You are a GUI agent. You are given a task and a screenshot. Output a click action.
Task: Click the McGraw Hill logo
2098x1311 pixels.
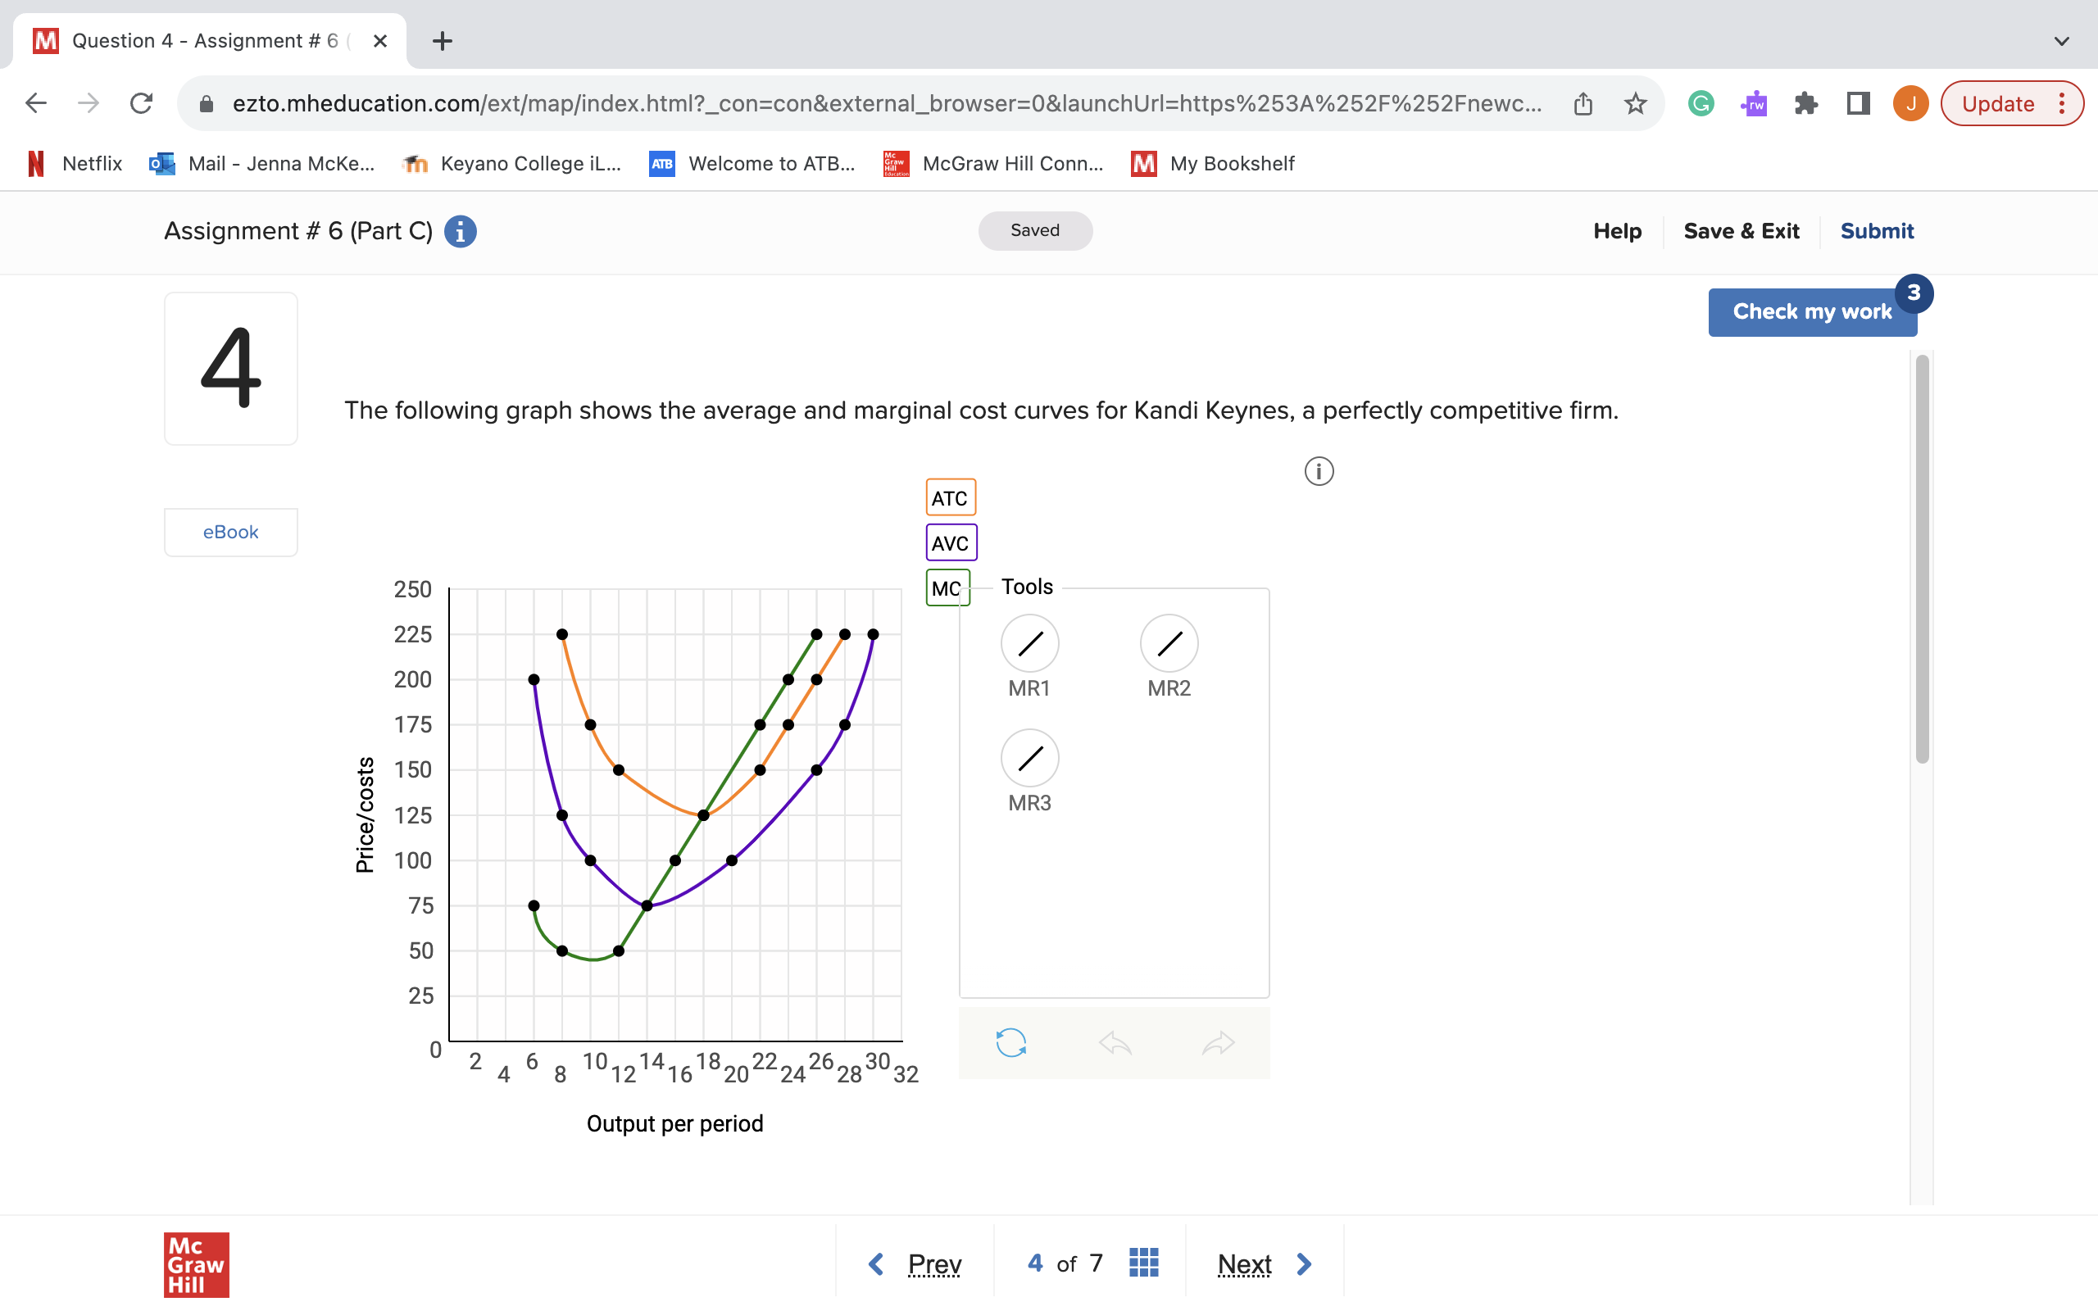(x=195, y=1264)
